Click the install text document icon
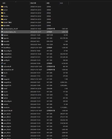 tap(2, 89)
